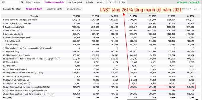This screenshot has width=202, height=100.
Task: Click Q1 2020 net profit value 201,042
Action: coord(134,87)
